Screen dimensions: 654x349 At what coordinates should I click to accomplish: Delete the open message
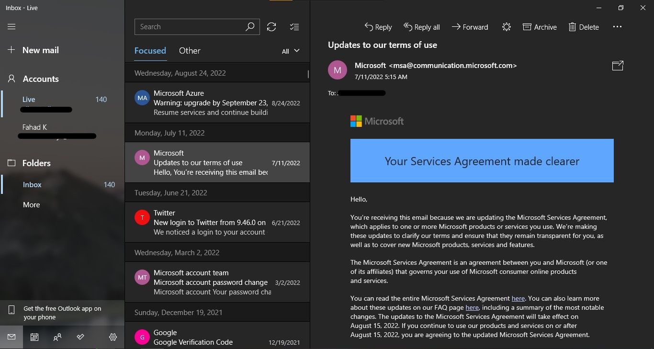584,27
